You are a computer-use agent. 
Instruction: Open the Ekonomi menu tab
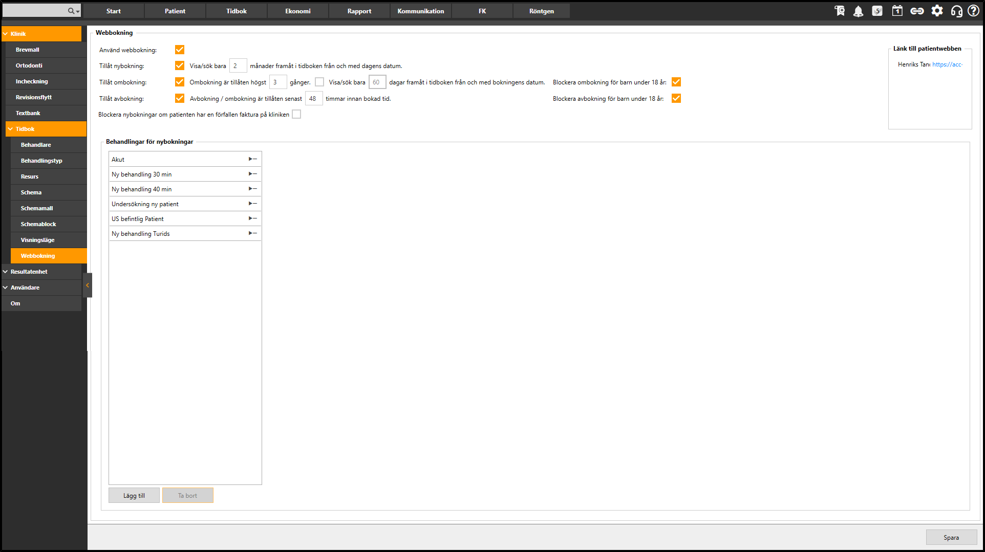[x=298, y=11]
